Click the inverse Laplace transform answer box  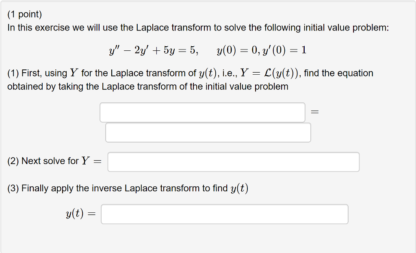(x=225, y=214)
